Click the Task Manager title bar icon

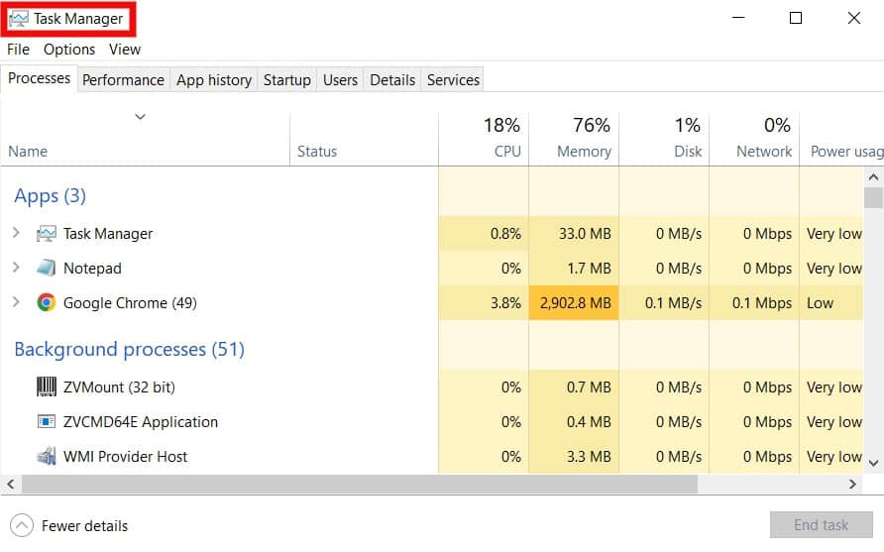(x=19, y=19)
